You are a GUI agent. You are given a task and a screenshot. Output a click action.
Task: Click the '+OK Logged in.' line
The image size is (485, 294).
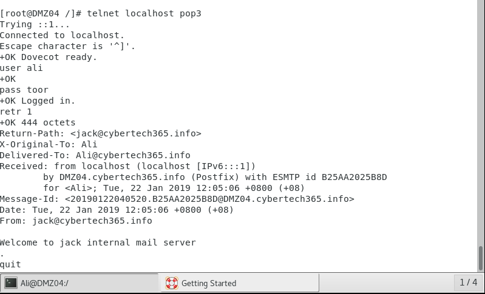(38, 101)
